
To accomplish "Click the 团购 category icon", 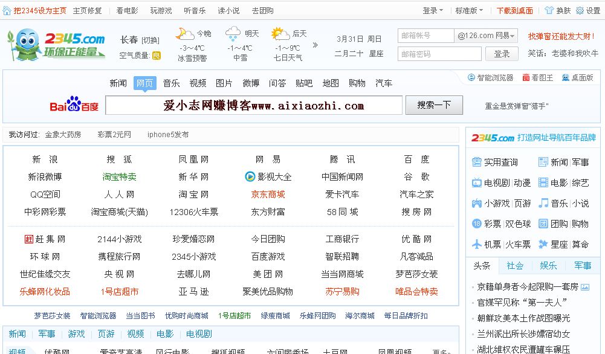I will tap(543, 224).
